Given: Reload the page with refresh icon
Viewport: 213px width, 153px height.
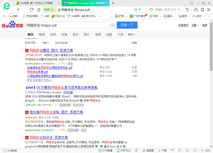Looking at the screenshot, I should 32,10.
